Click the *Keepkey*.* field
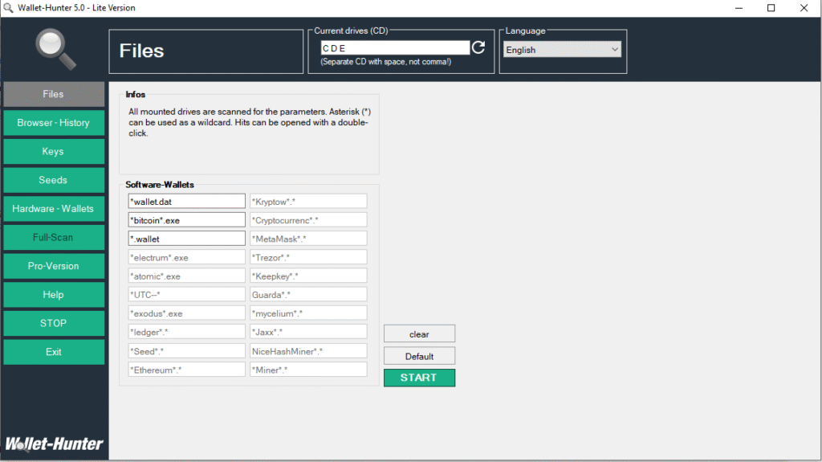Image resolution: width=822 pixels, height=462 pixels. pyautogui.click(x=308, y=276)
